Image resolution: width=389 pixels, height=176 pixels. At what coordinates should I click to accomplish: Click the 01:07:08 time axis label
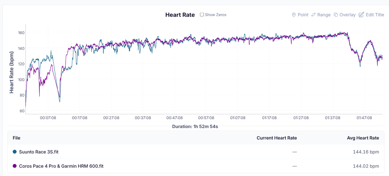(238, 118)
